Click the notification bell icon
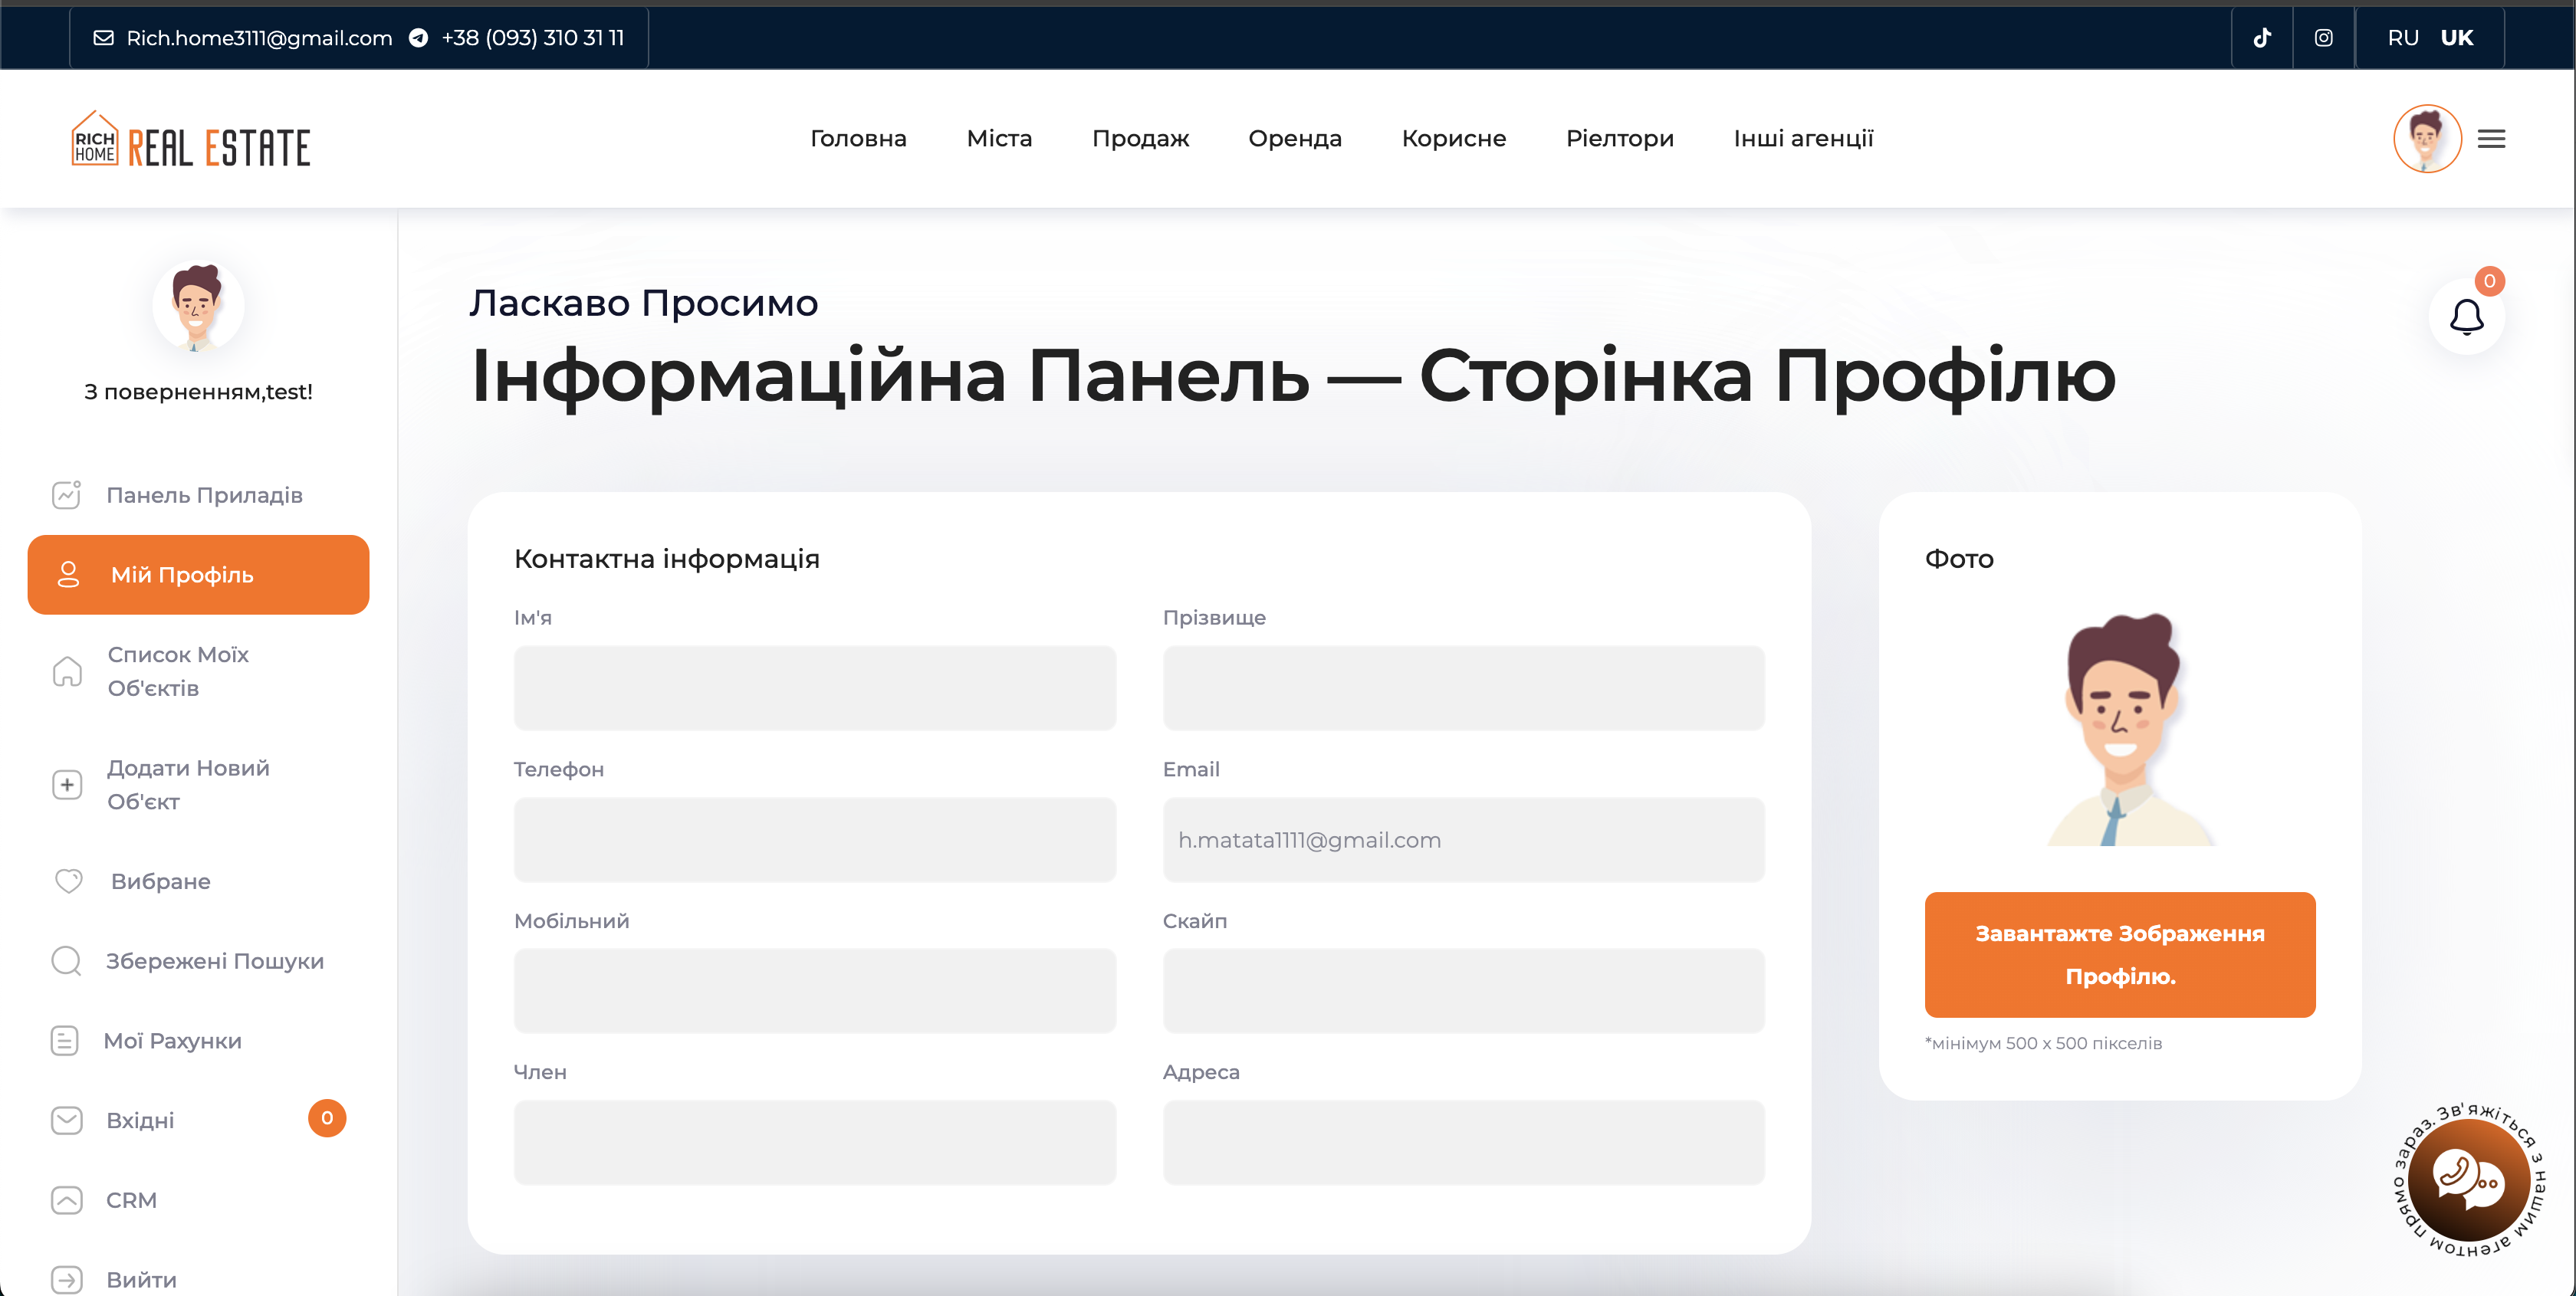The height and width of the screenshot is (1296, 2576). click(2466, 318)
